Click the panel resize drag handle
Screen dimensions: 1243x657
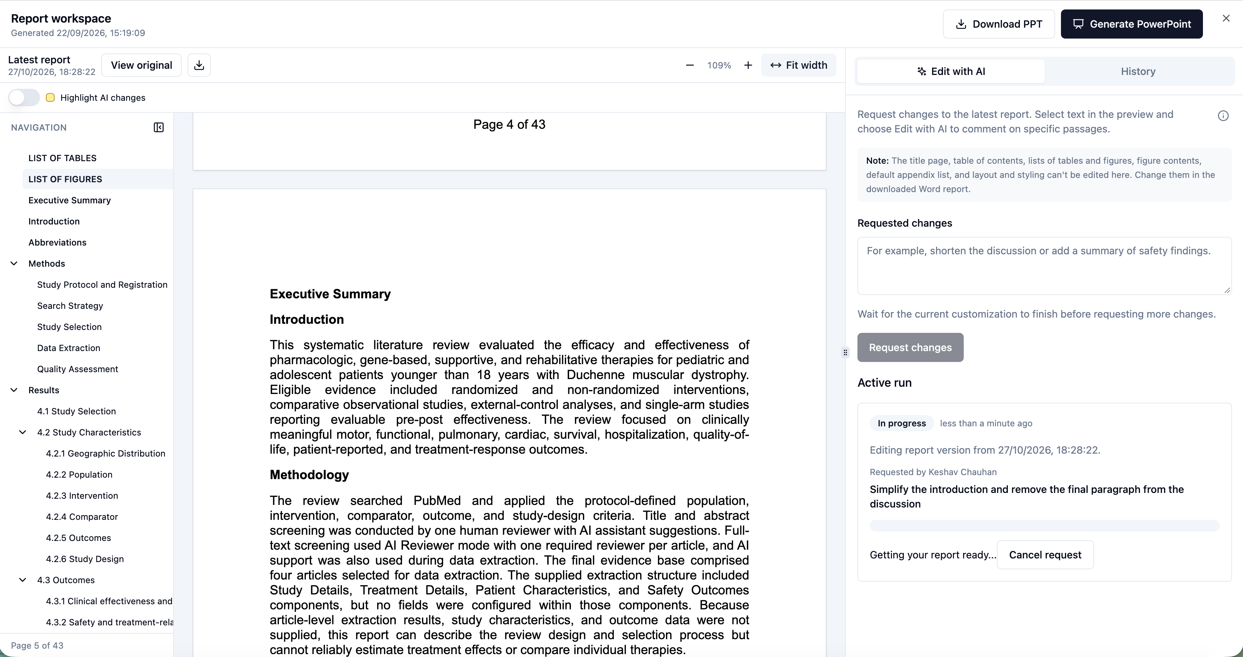coord(845,353)
